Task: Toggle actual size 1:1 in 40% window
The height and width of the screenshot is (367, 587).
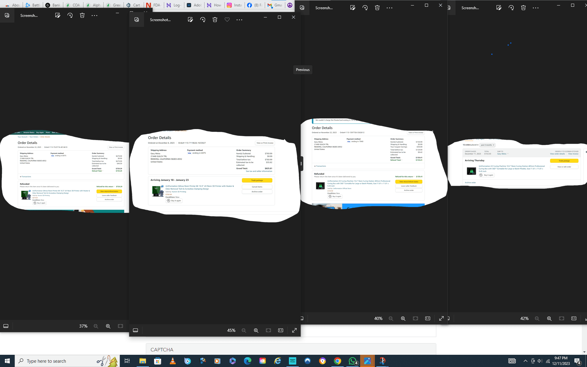Action: pos(427,318)
